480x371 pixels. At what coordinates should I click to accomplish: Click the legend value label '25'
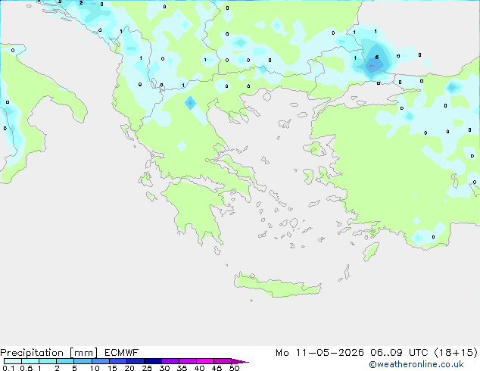click(x=147, y=368)
